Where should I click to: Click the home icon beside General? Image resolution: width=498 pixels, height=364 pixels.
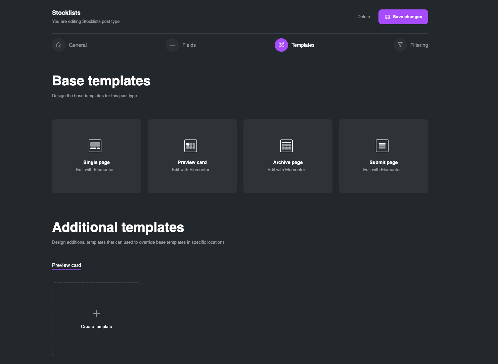click(x=58, y=45)
